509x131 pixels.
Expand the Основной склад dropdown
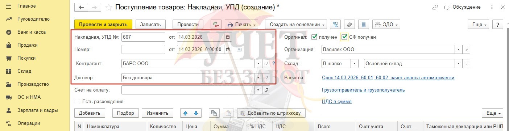[x=459, y=63]
